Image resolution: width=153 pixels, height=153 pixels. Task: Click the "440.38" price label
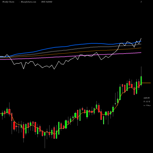[x=147, y=98]
